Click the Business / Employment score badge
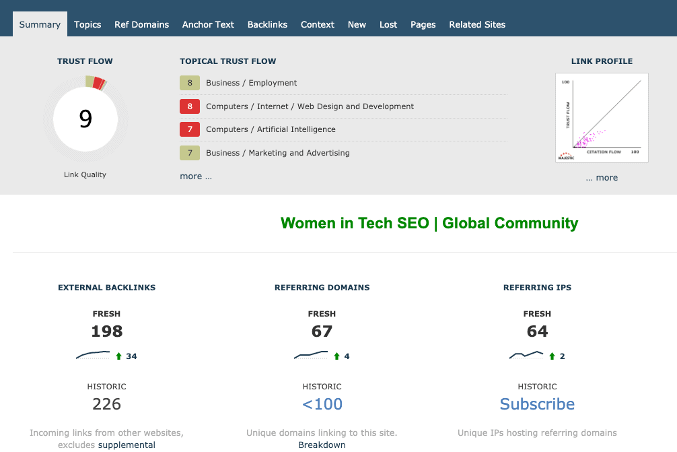 click(x=190, y=83)
